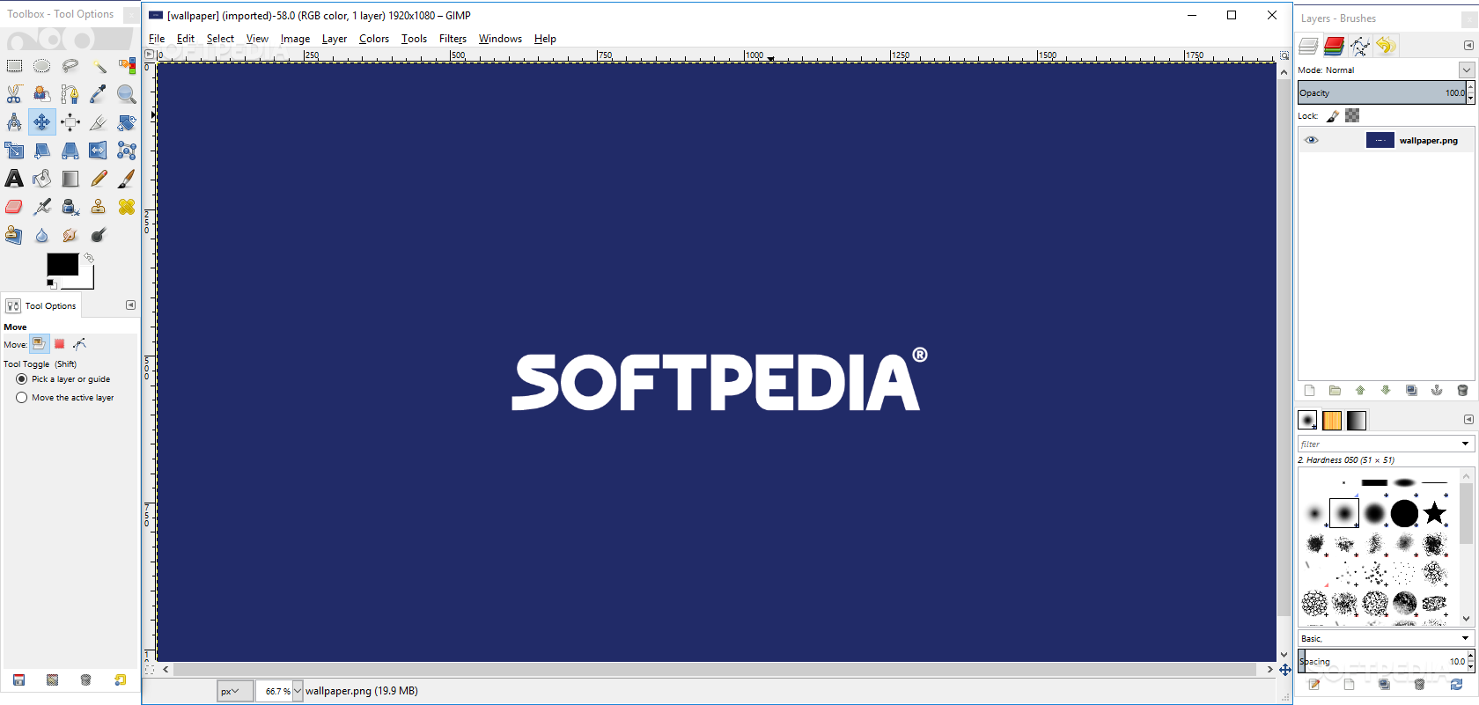Open the Filters menu

click(x=453, y=39)
